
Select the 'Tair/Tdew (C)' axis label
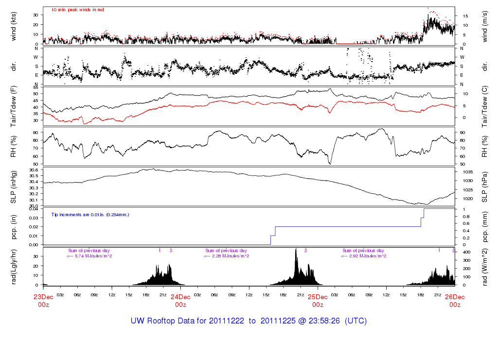(x=484, y=106)
